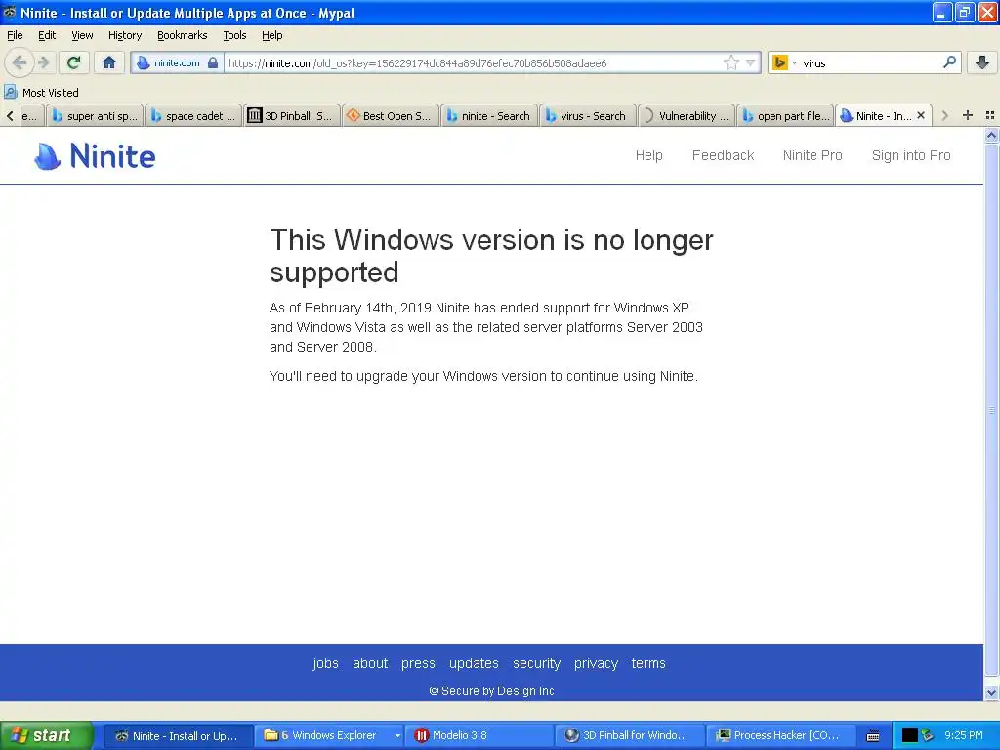Open the terms footer link
This screenshot has width=1000, height=750.
[648, 663]
